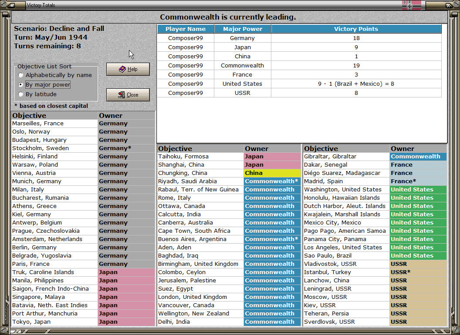The image size is (460, 335).
Task: Select objective 'Mexico City, Mexico'
Action: click(x=346, y=222)
